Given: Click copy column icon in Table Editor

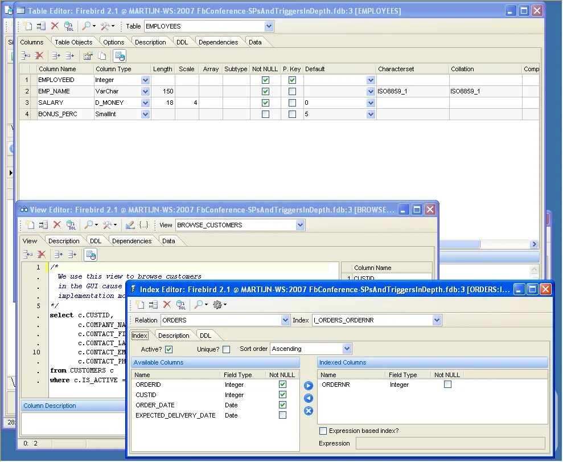Looking at the screenshot, I should click(x=102, y=56).
